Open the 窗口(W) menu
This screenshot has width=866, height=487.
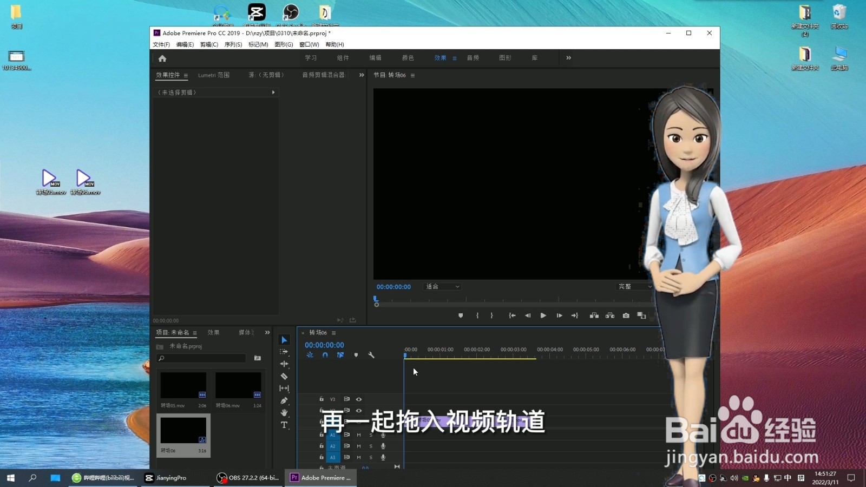tap(307, 44)
